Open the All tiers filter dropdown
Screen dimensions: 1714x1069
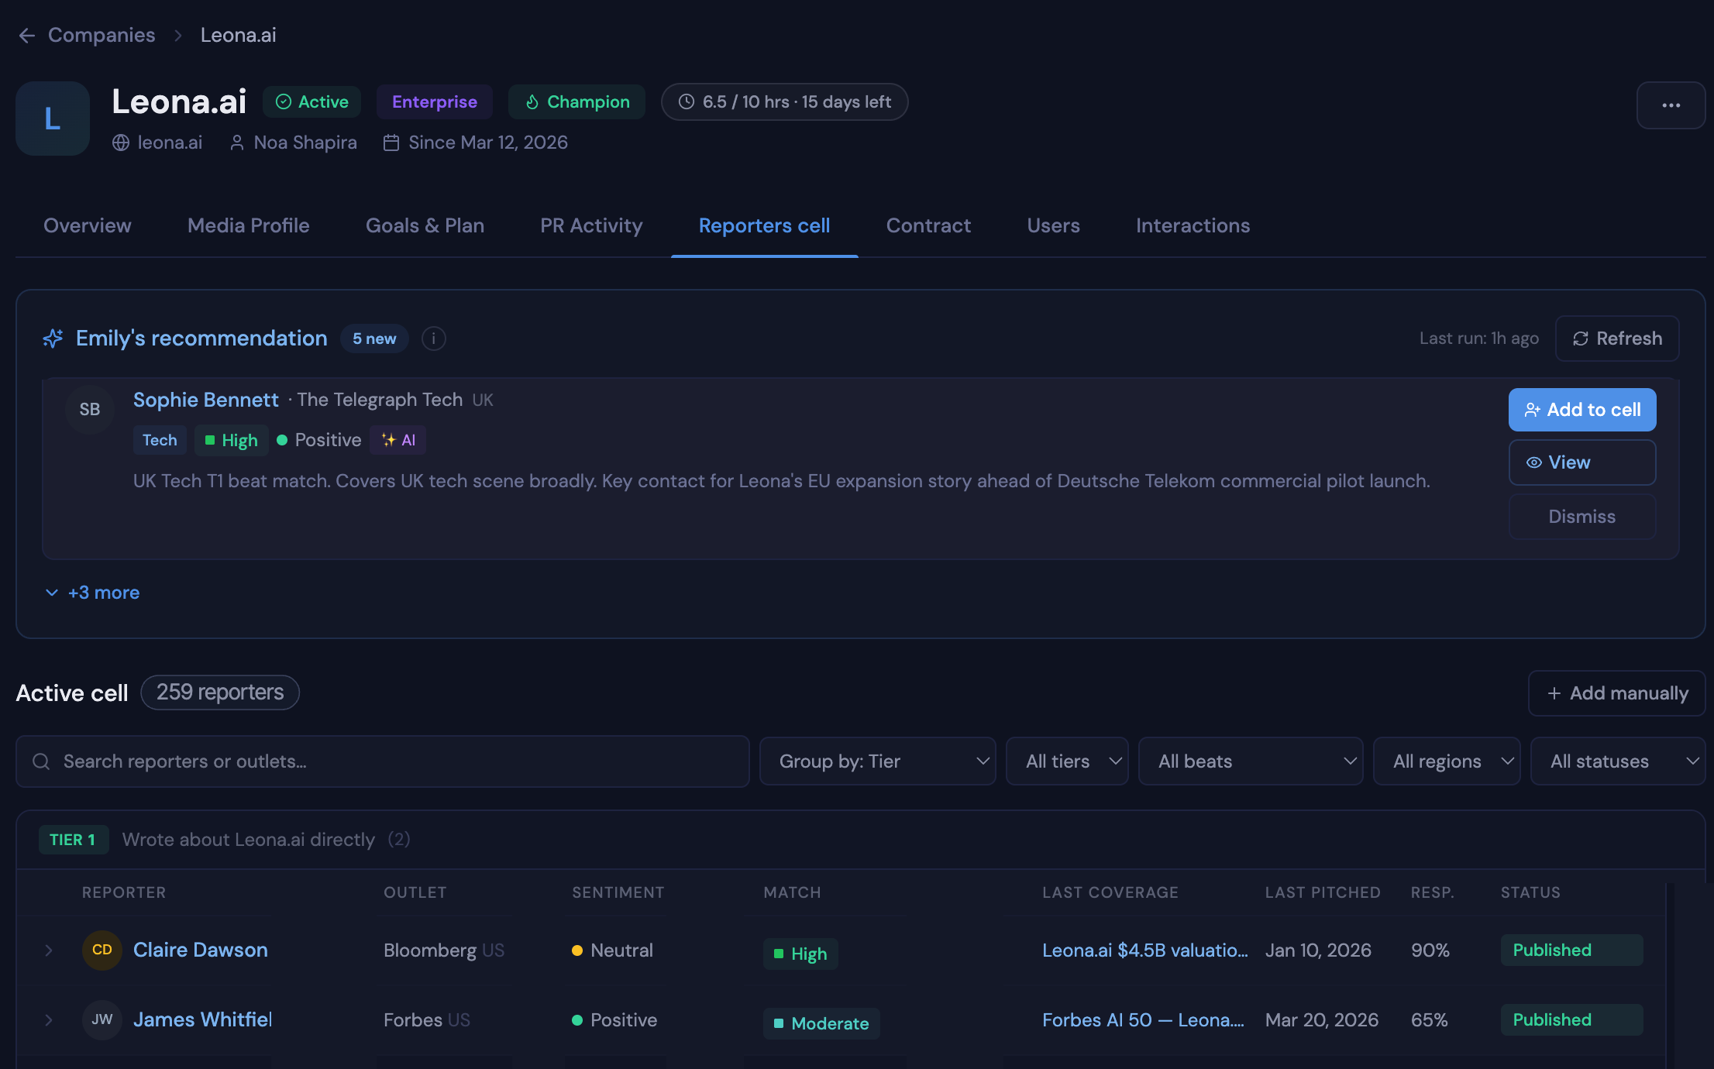click(x=1067, y=761)
